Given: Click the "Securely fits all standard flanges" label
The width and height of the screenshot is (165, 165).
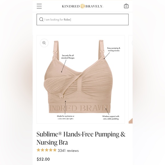Looking at the screenshot, I should click(x=68, y=57).
